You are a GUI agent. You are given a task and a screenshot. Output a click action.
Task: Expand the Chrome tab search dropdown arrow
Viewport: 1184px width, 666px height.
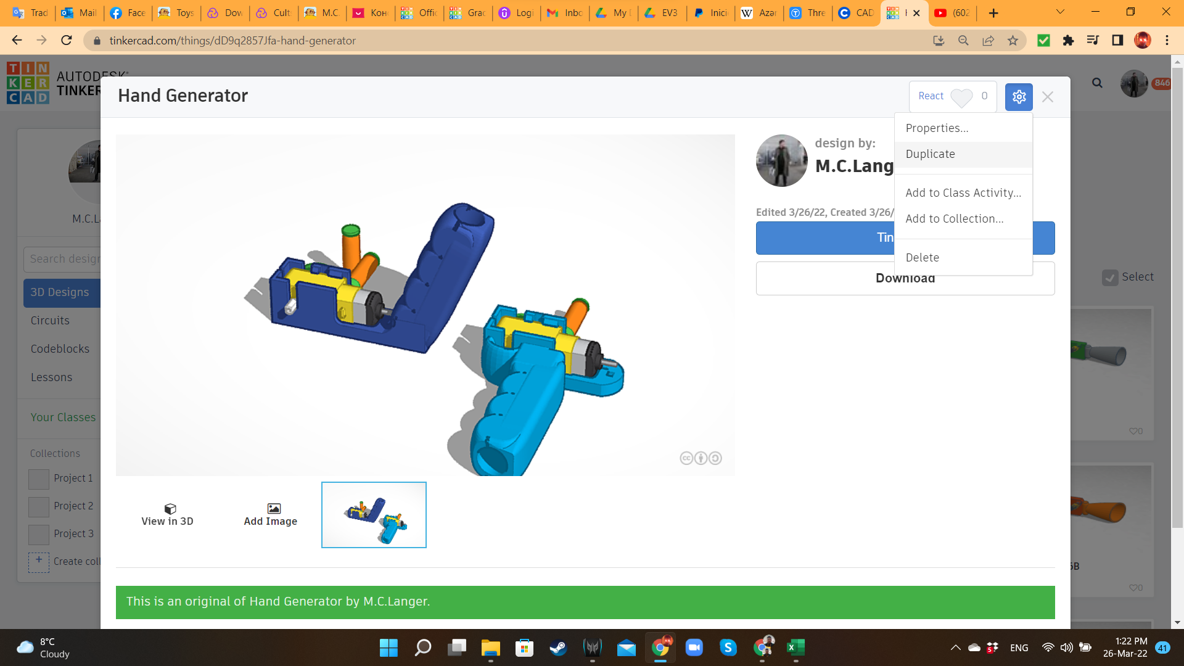point(1061,12)
